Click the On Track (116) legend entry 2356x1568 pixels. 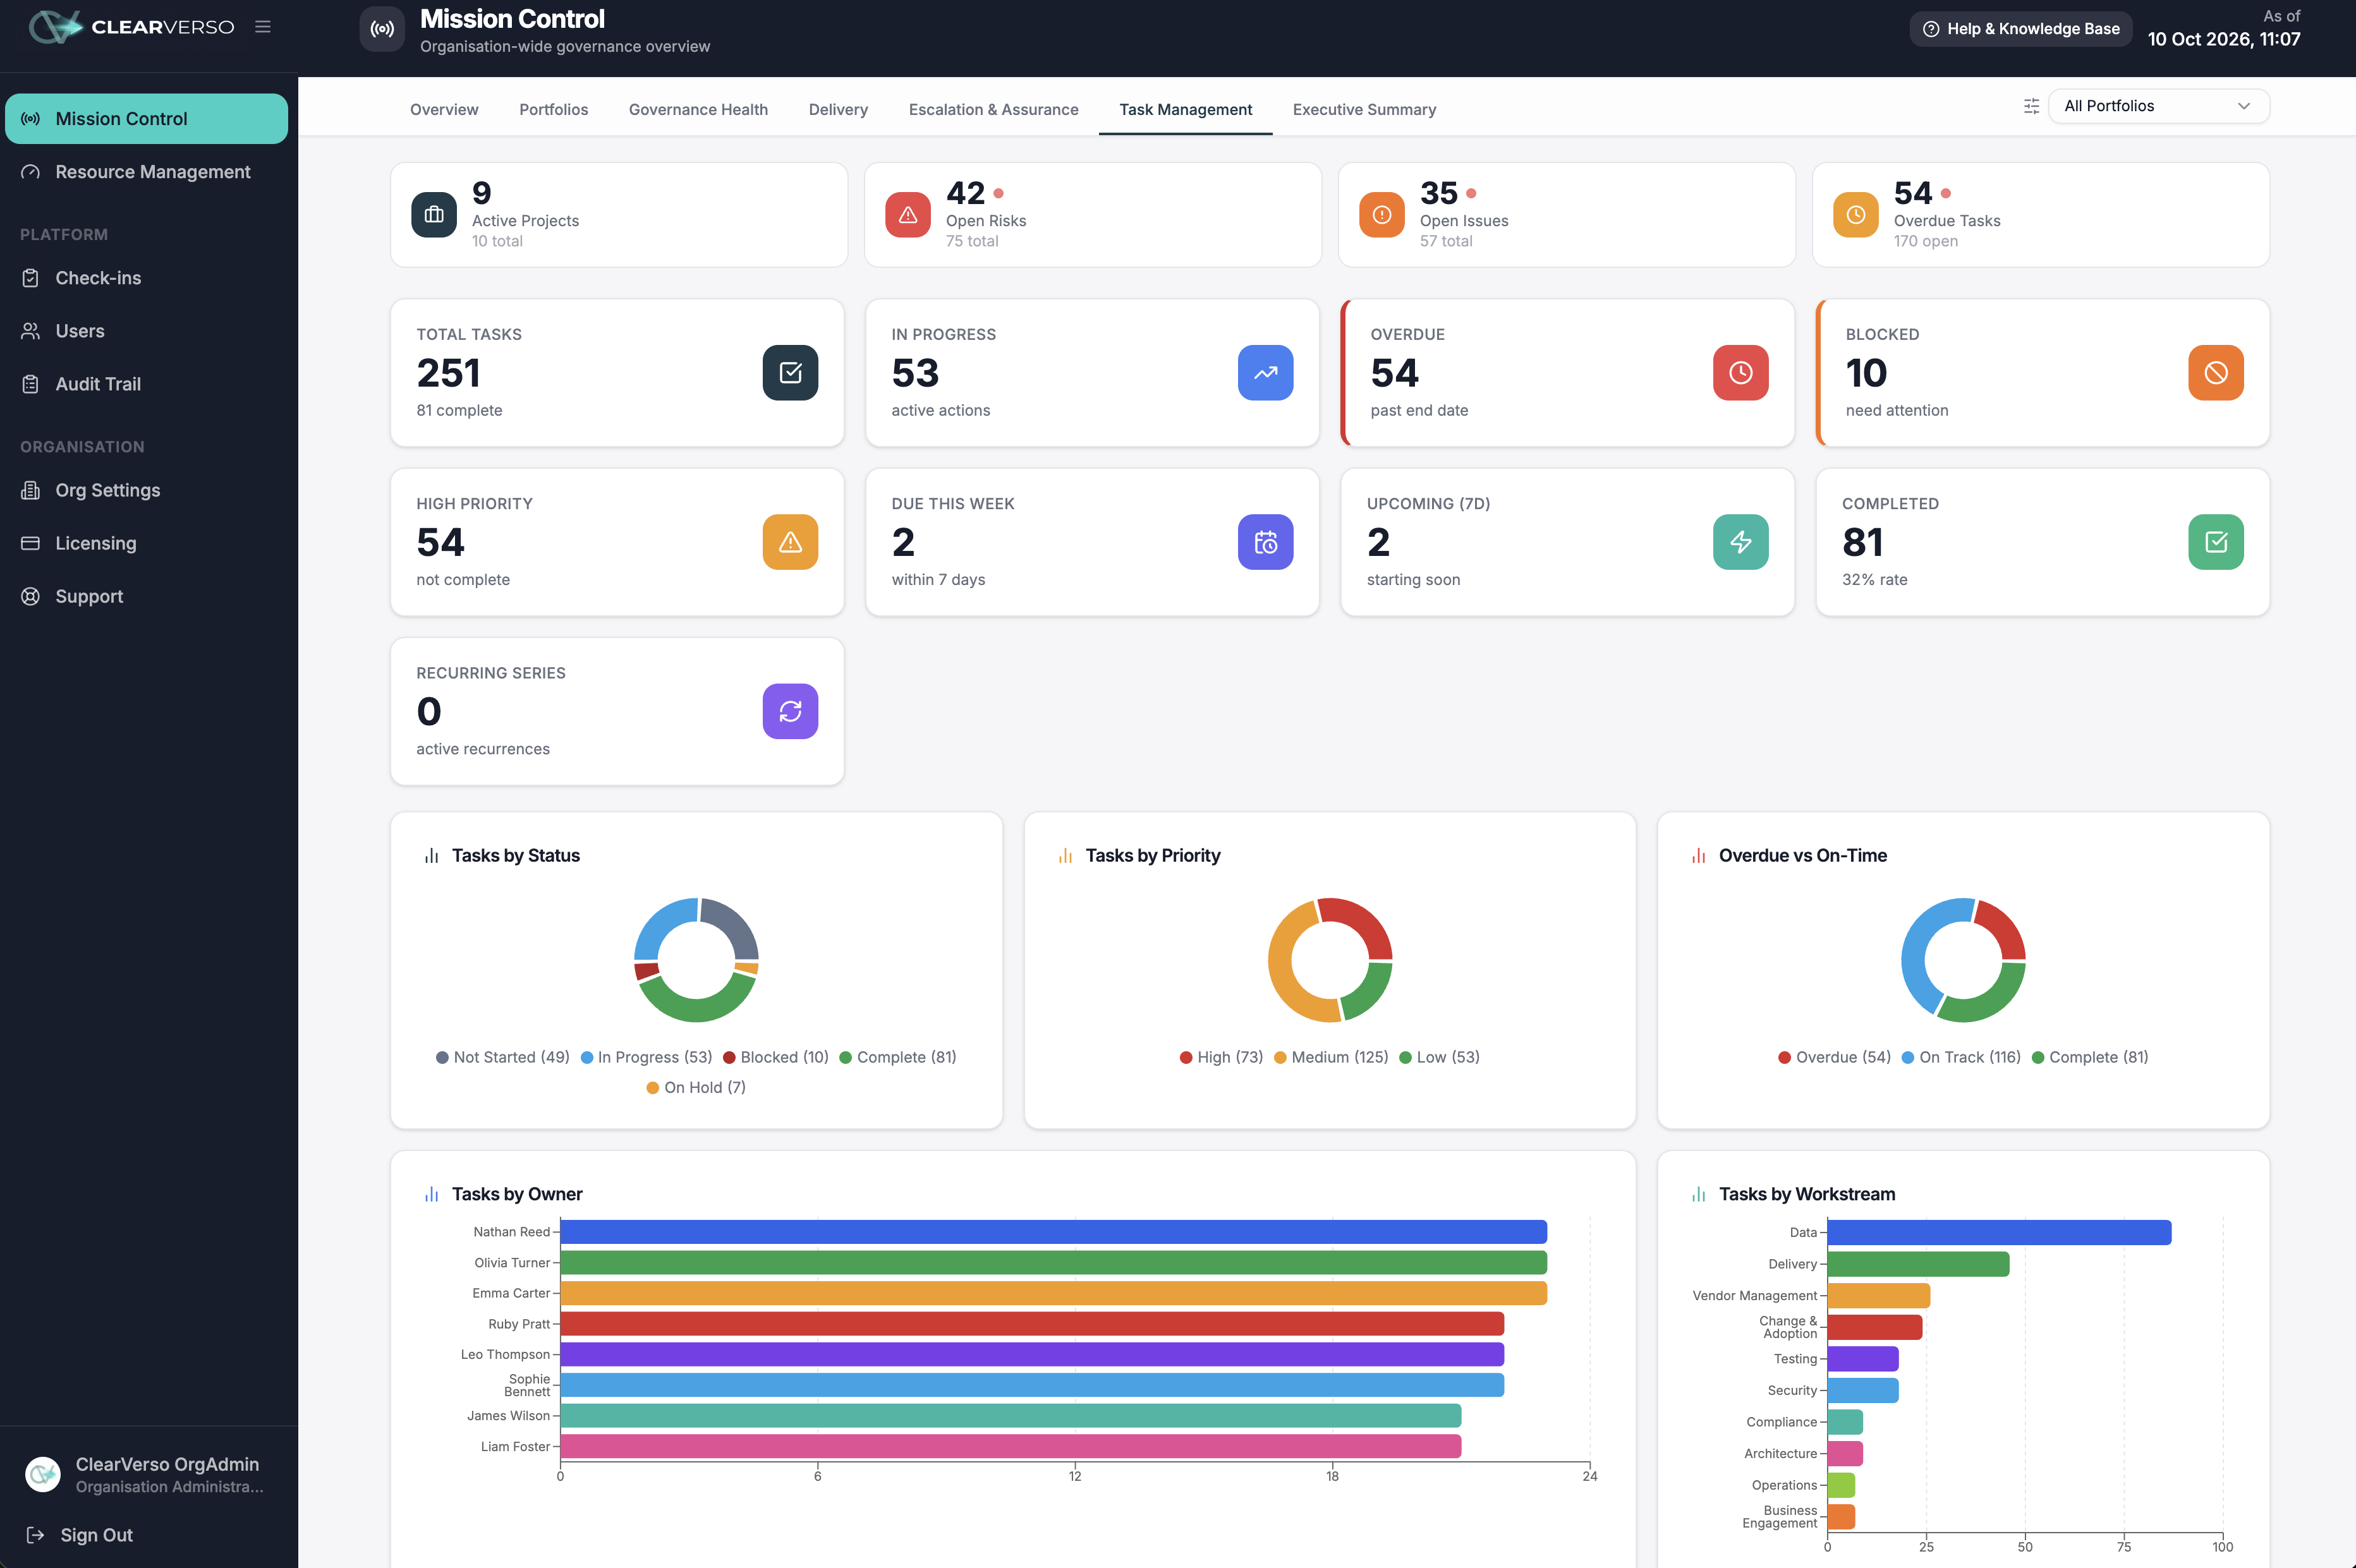click(1961, 1057)
